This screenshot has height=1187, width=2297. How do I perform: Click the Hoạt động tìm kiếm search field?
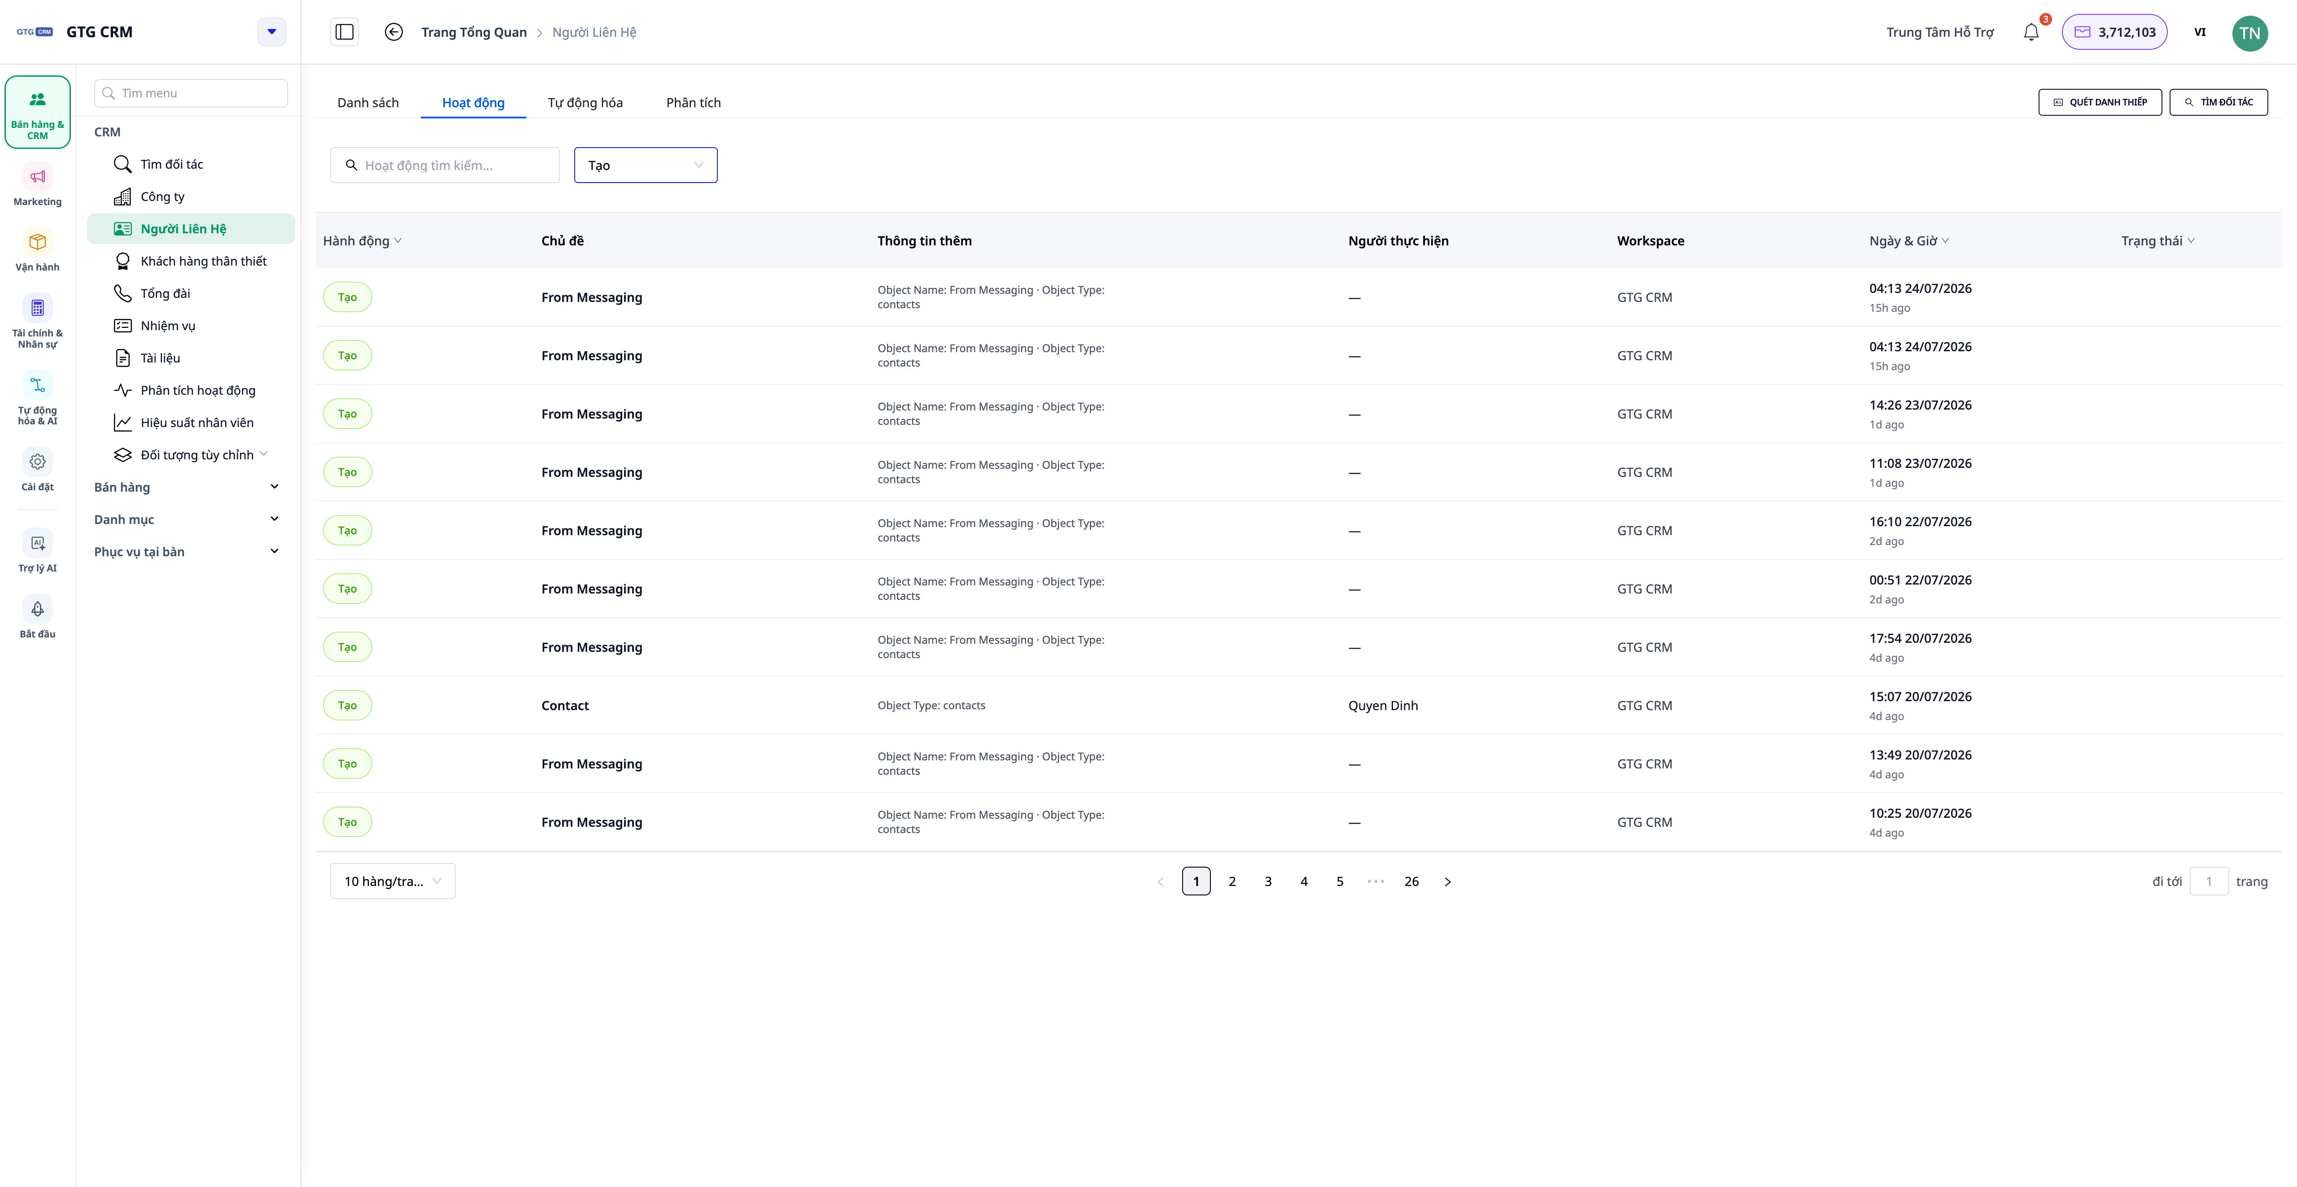point(445,165)
